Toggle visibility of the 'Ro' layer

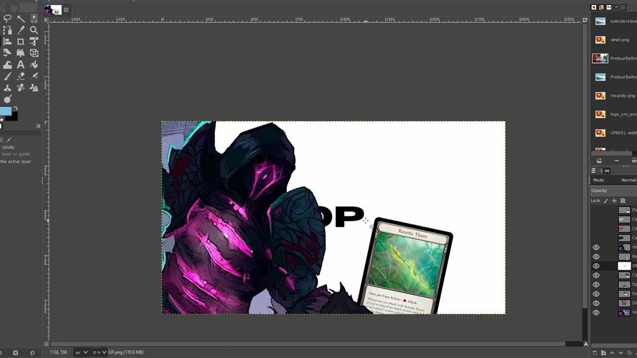596,257
